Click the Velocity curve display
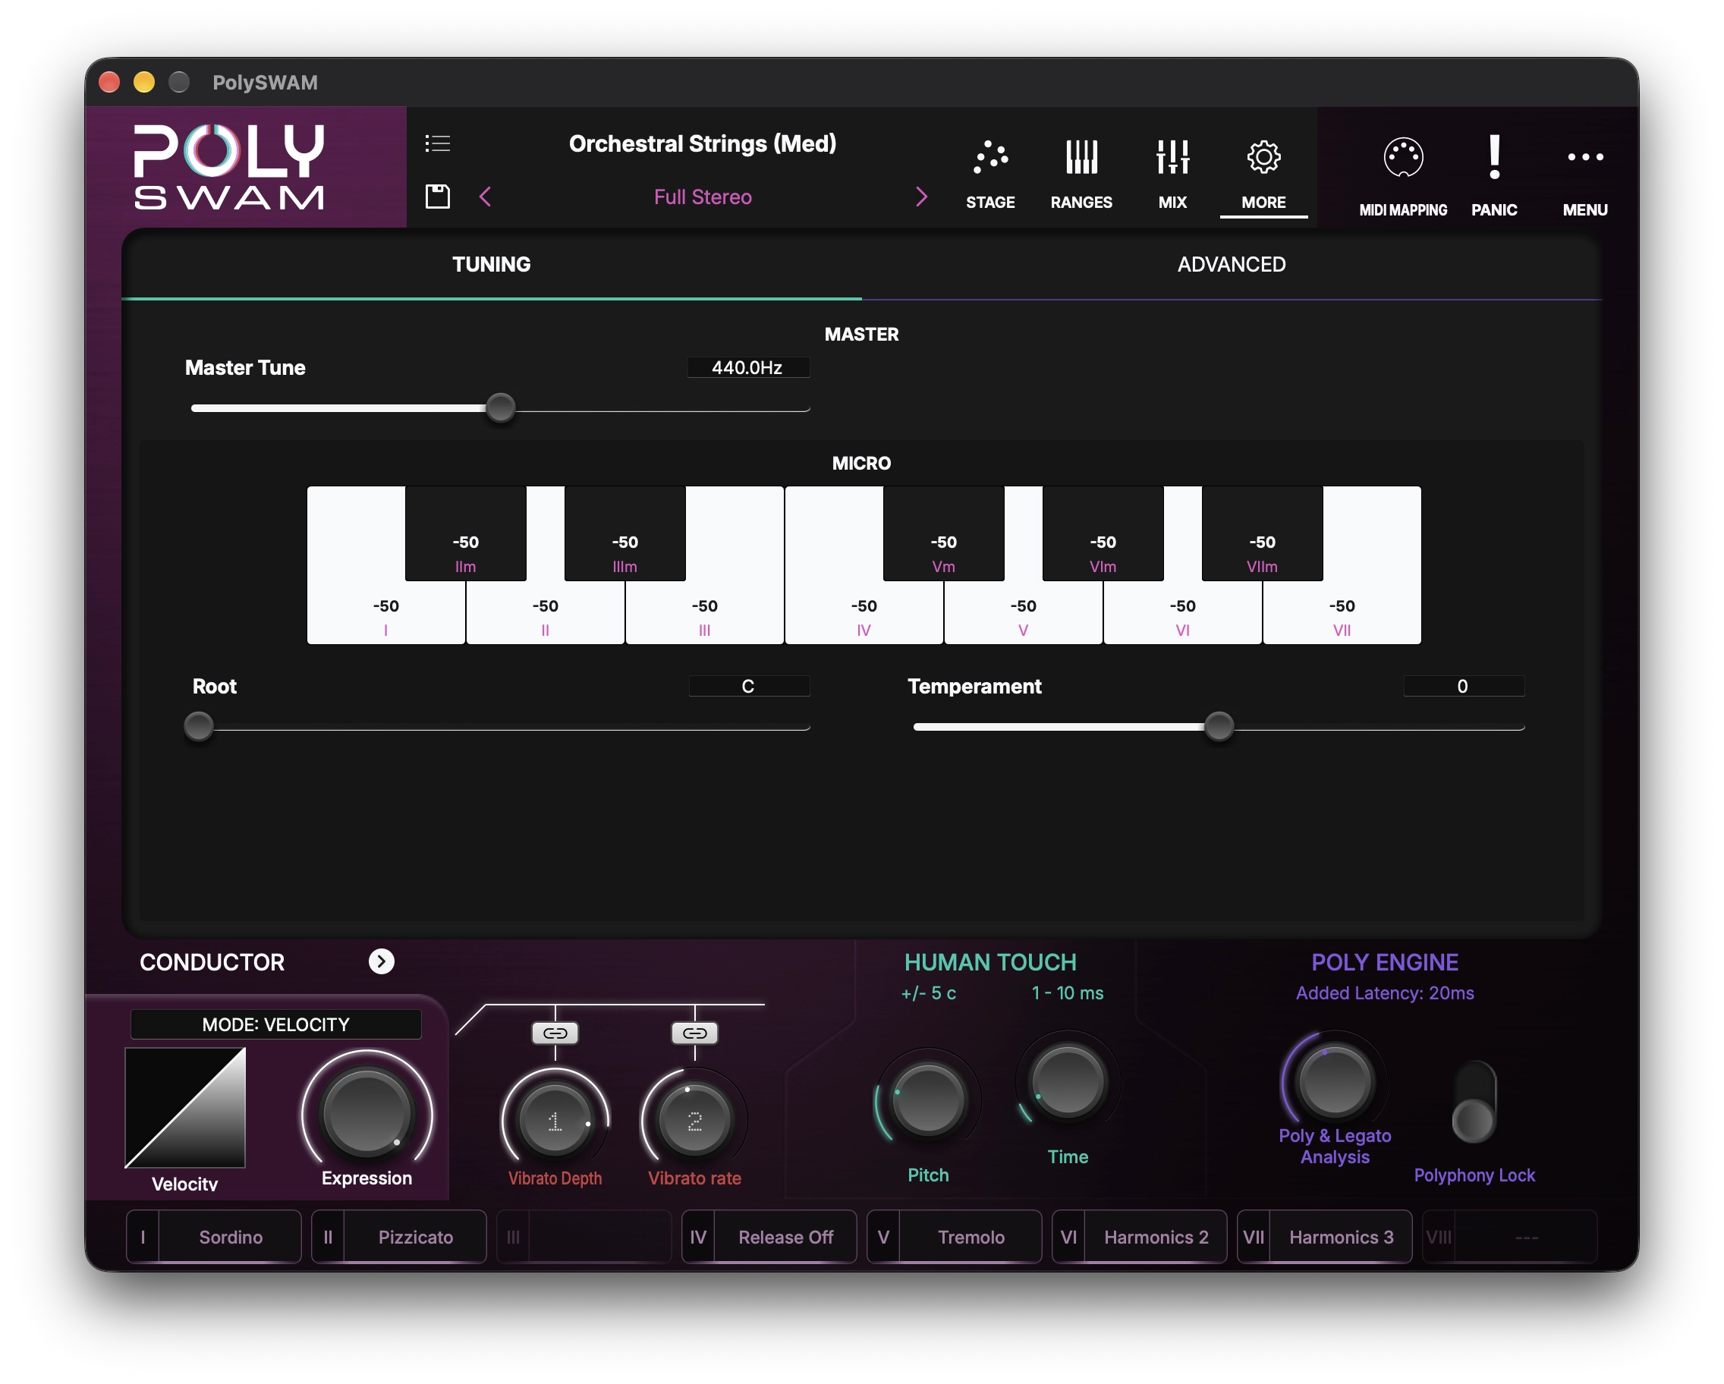The height and width of the screenshot is (1384, 1724). pos(184,1108)
